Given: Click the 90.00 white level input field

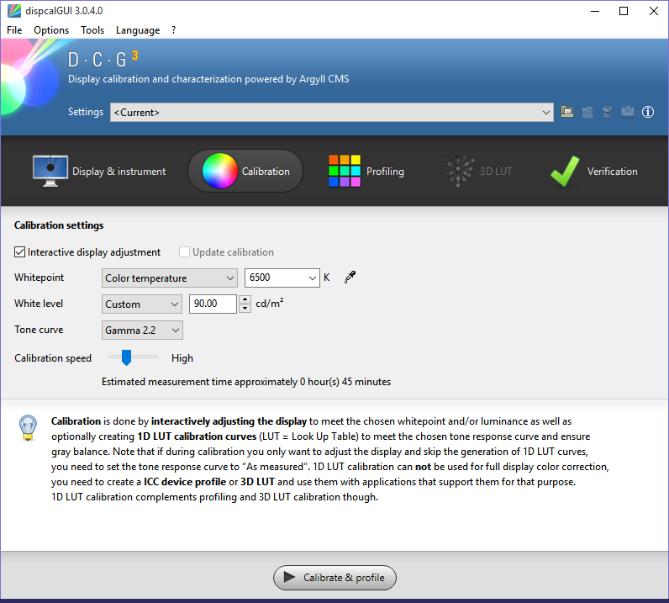Looking at the screenshot, I should pyautogui.click(x=213, y=304).
